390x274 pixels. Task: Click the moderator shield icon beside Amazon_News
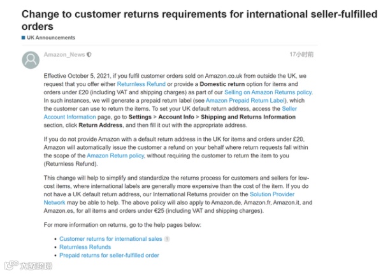tap(89, 54)
